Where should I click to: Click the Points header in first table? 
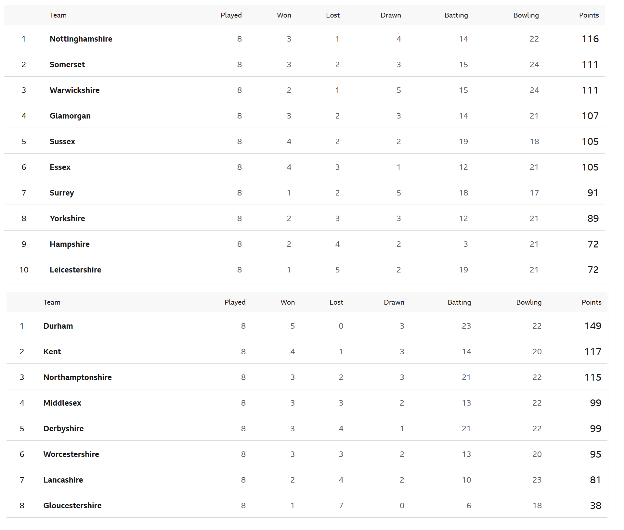589,15
